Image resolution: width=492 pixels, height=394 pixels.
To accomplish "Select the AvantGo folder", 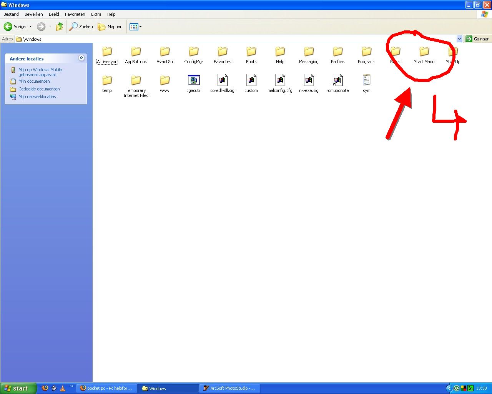I will pos(165,55).
